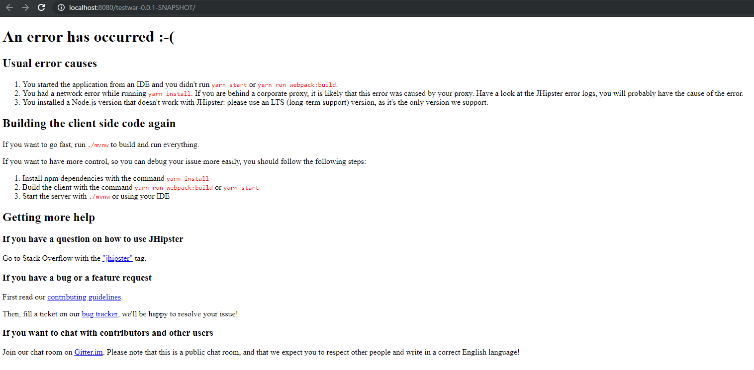Click the "yarn install" code in Install npm dependencies step
The width and height of the screenshot is (754, 370).
coord(188,179)
